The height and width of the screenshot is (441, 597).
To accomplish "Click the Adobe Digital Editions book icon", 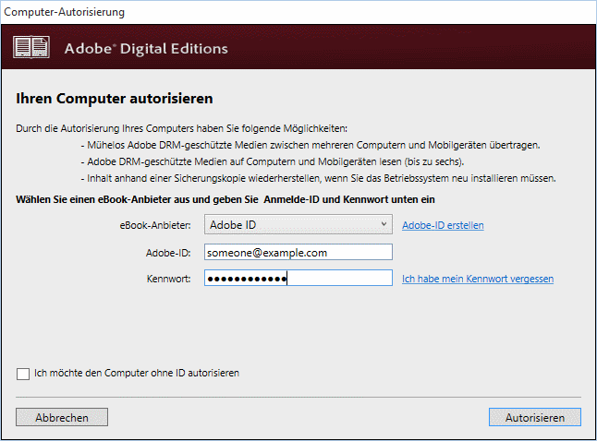I will (x=34, y=48).
